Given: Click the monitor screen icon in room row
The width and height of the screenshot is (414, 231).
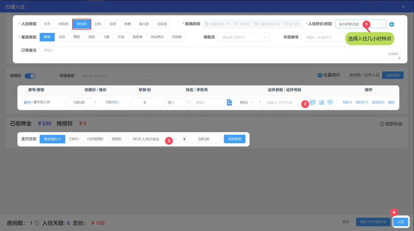Looking at the screenshot, I should [330, 103].
